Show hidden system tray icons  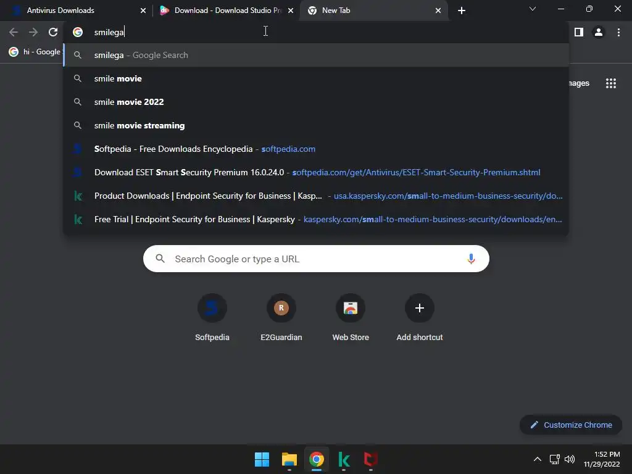[538, 459]
